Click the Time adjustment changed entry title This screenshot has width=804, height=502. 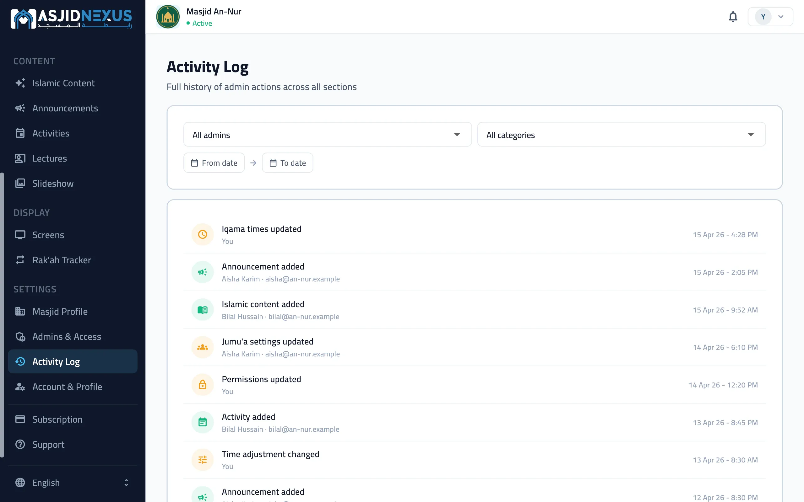(x=270, y=454)
